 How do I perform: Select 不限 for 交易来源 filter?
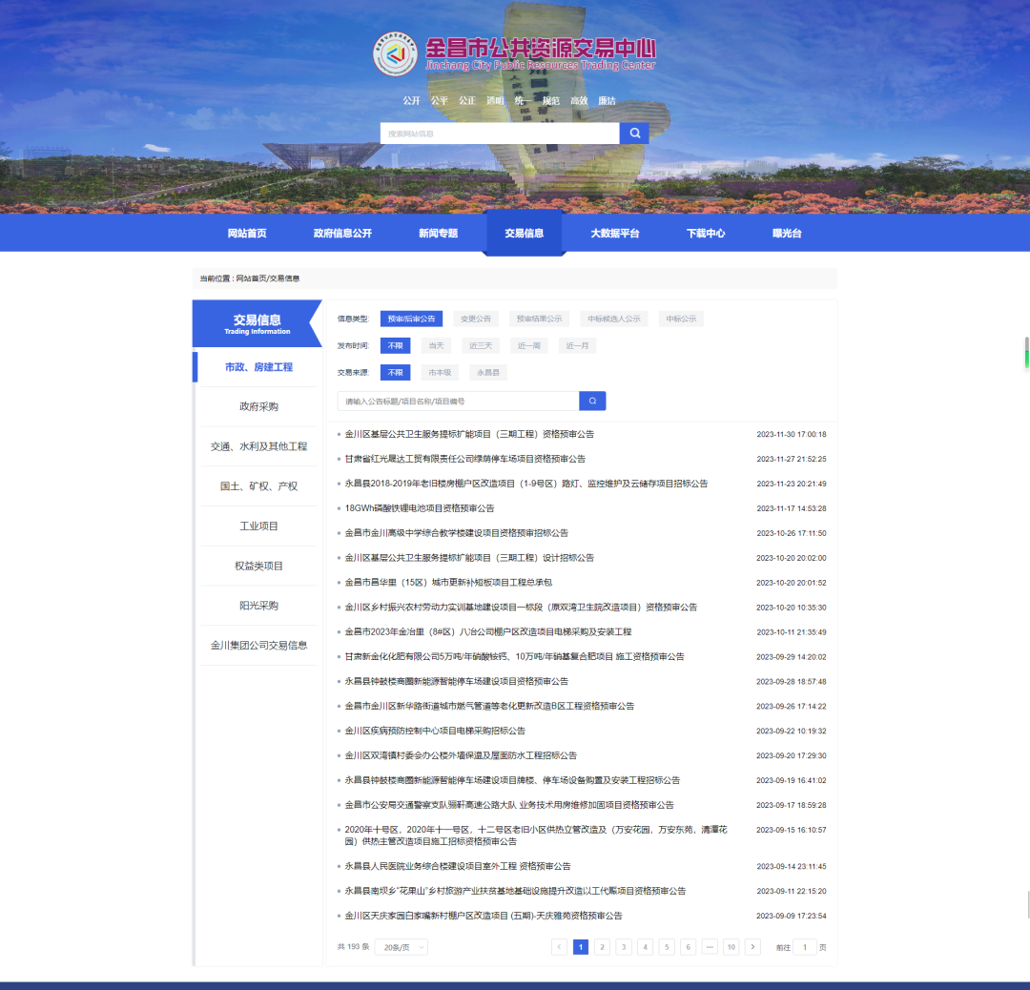pyautogui.click(x=396, y=373)
